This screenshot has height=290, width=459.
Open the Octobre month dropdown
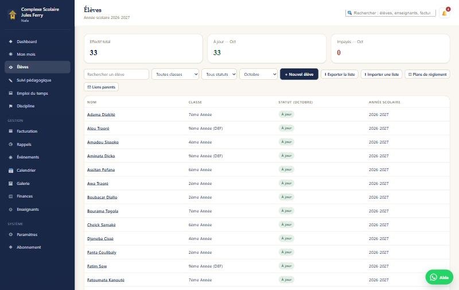coord(259,75)
